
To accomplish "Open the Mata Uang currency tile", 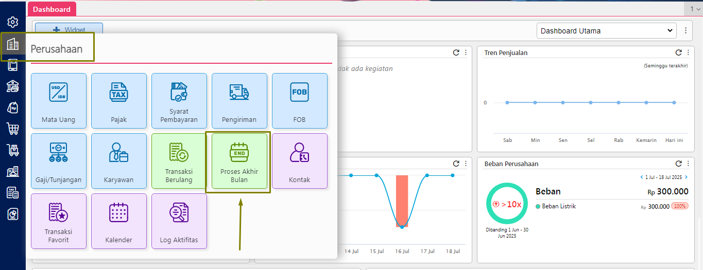I will pyautogui.click(x=59, y=100).
